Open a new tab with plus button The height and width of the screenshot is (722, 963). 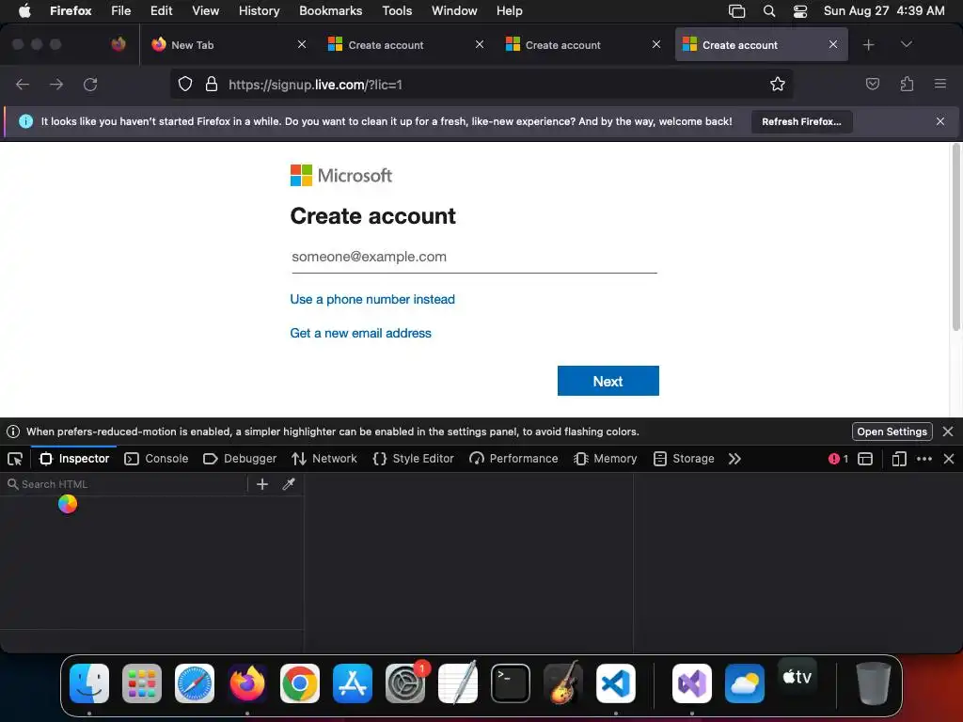(868, 44)
